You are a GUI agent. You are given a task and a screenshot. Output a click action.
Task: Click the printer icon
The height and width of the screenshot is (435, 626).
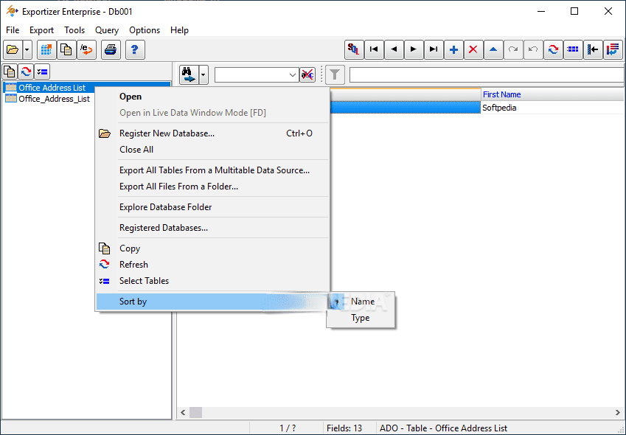pos(111,50)
